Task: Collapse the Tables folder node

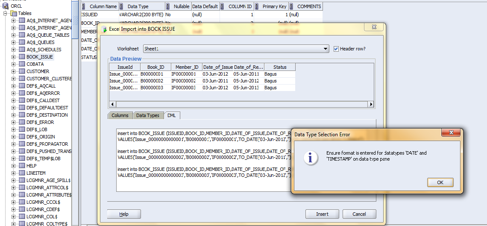Action: point(6,13)
